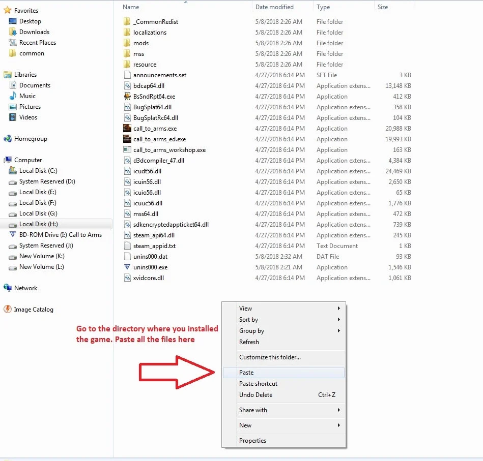
Task: Click the call_to_arms_ed.exe editor icon
Action: coord(127,139)
